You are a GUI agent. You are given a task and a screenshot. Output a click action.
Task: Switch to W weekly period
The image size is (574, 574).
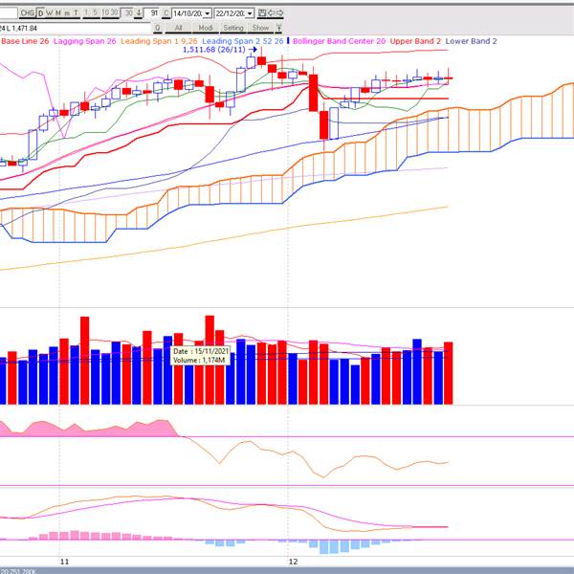(x=50, y=12)
